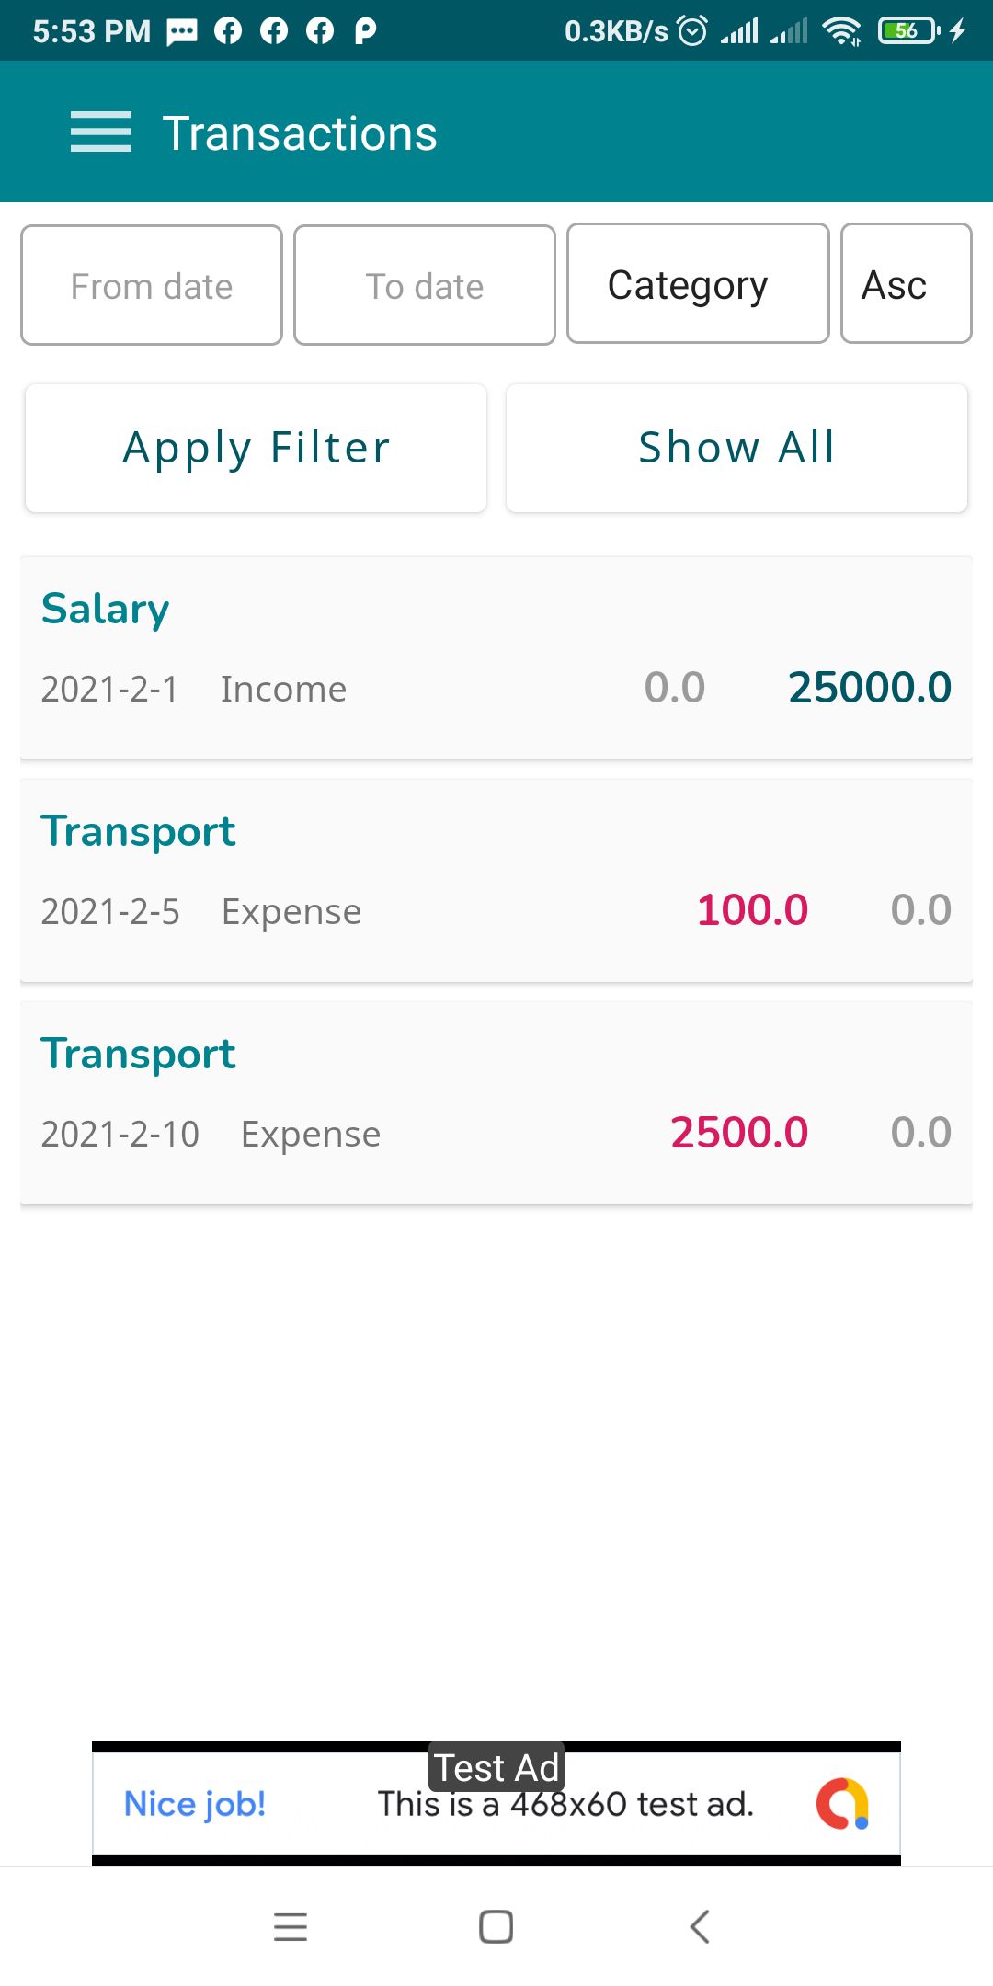
Task: Tap the Transactions page title
Action: pos(300,133)
